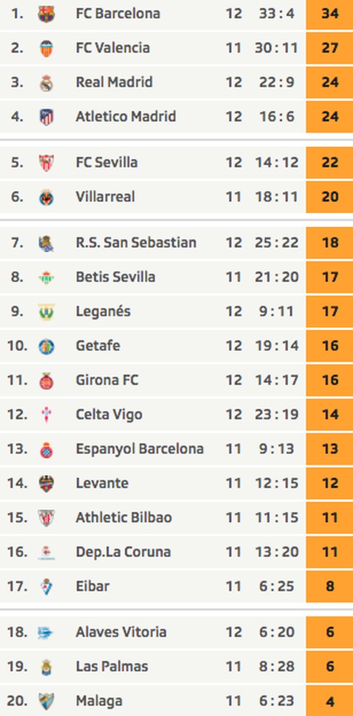Click the FC Barcelona club crest
The height and width of the screenshot is (716, 353).
click(x=47, y=14)
